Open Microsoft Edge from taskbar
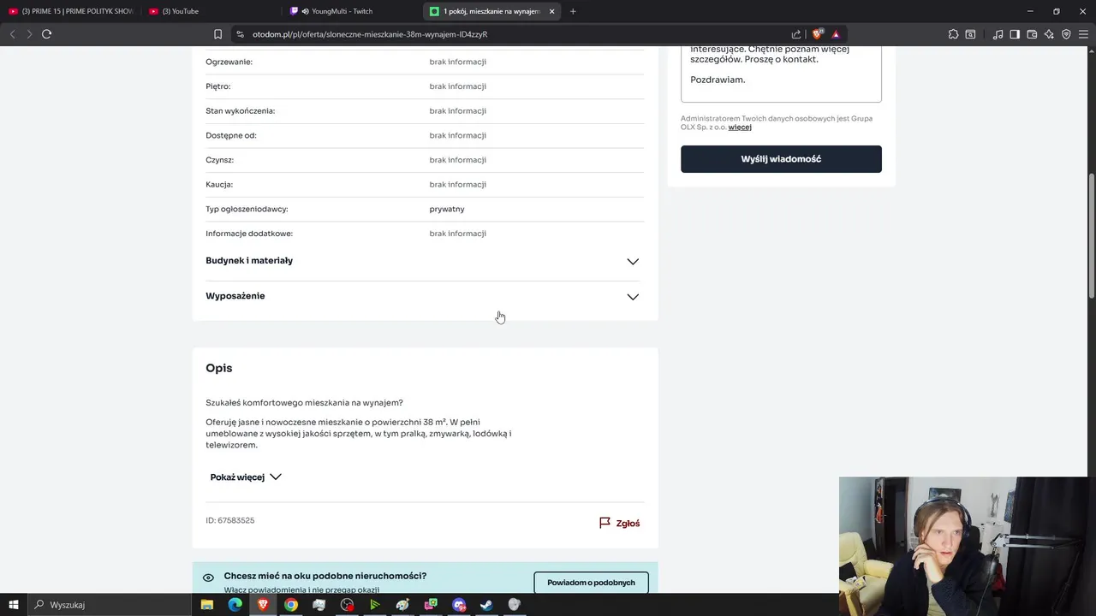Viewport: 1096px width, 616px height. click(x=235, y=605)
